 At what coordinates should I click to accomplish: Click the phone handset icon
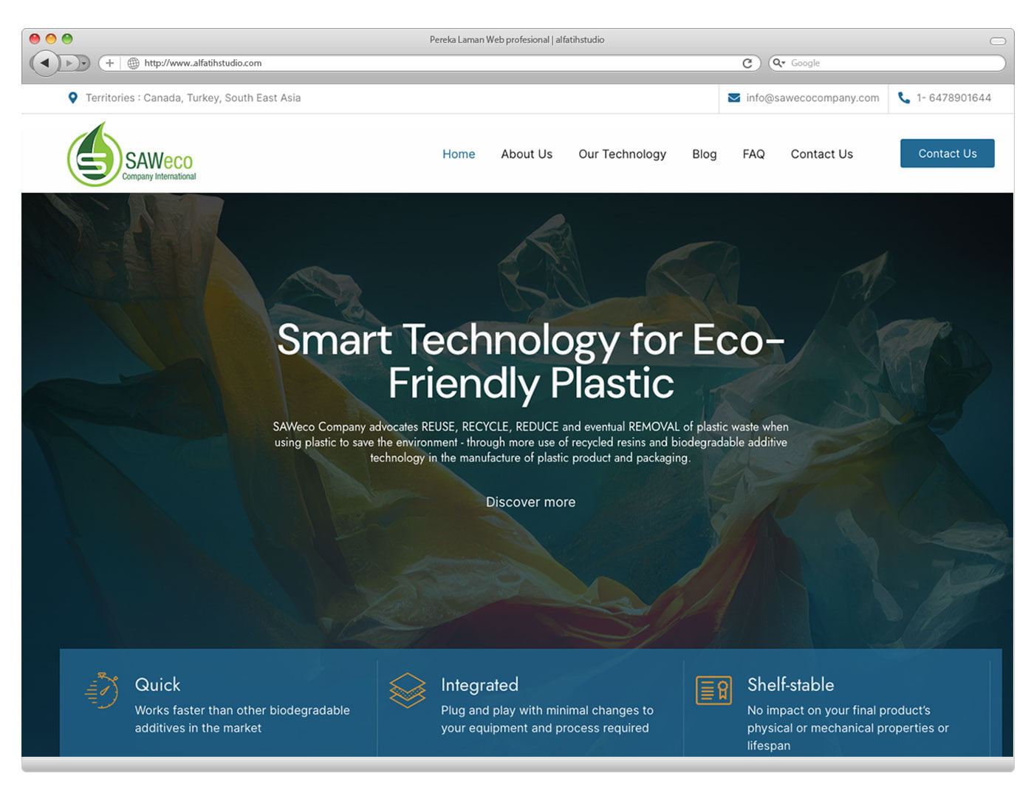(x=903, y=98)
